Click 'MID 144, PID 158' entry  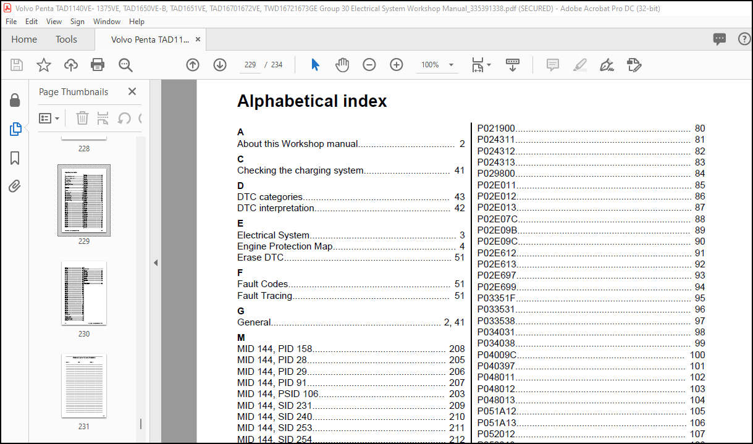tap(351, 349)
